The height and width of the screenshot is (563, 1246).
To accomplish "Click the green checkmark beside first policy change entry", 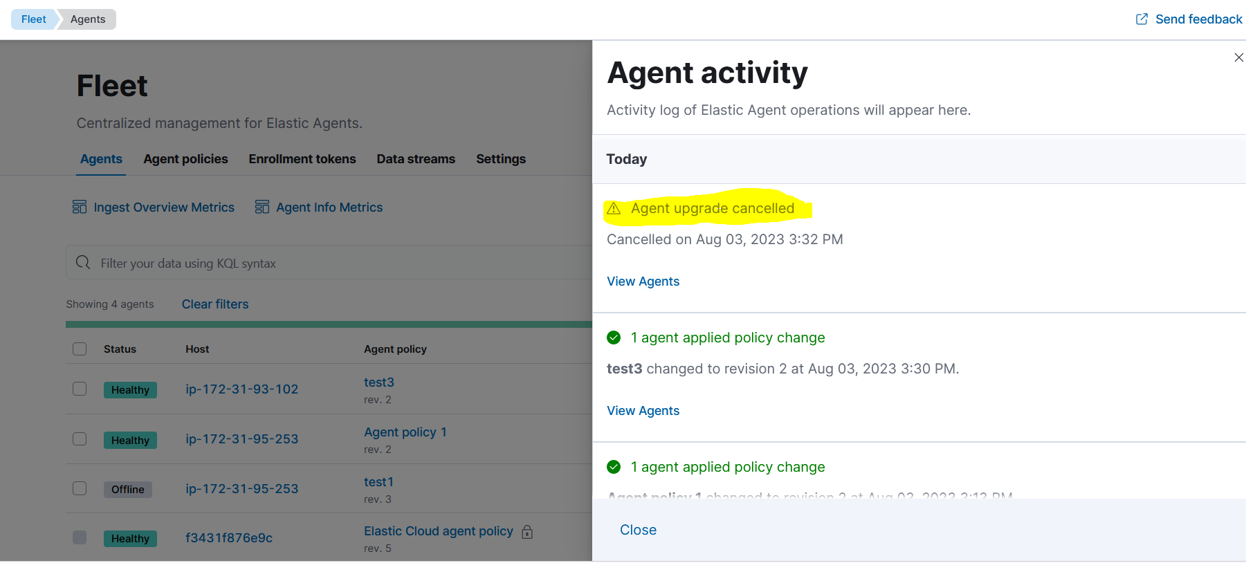I will (x=614, y=338).
